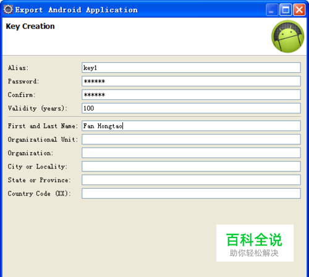Image resolution: width=309 pixels, height=277 pixels.
Task: Maximize the Export Android Application window
Action: pyautogui.click(x=286, y=10)
